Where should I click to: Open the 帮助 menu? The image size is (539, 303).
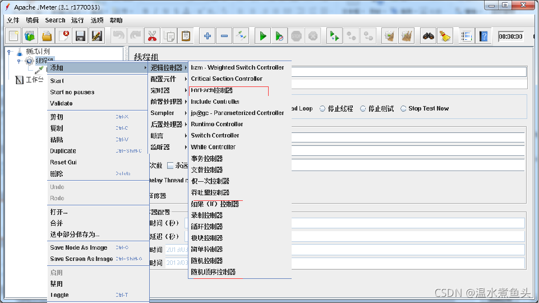coord(116,20)
